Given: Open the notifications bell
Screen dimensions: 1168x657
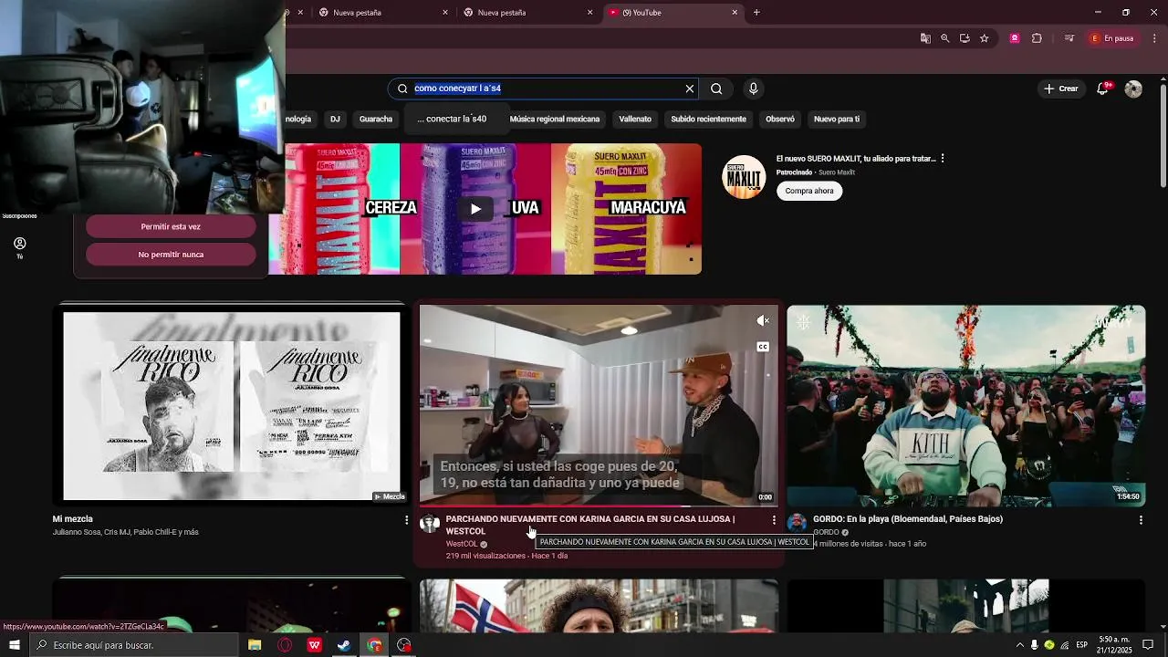Looking at the screenshot, I should click(1103, 89).
